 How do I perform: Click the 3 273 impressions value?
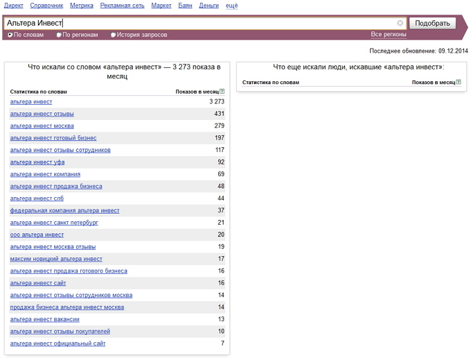(217, 102)
